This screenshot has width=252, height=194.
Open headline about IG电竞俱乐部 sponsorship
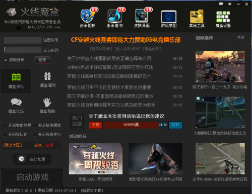pyautogui.click(x=125, y=40)
